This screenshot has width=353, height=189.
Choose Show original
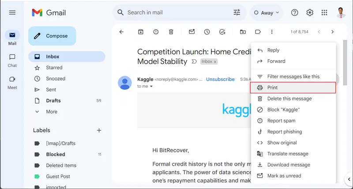(x=293, y=143)
